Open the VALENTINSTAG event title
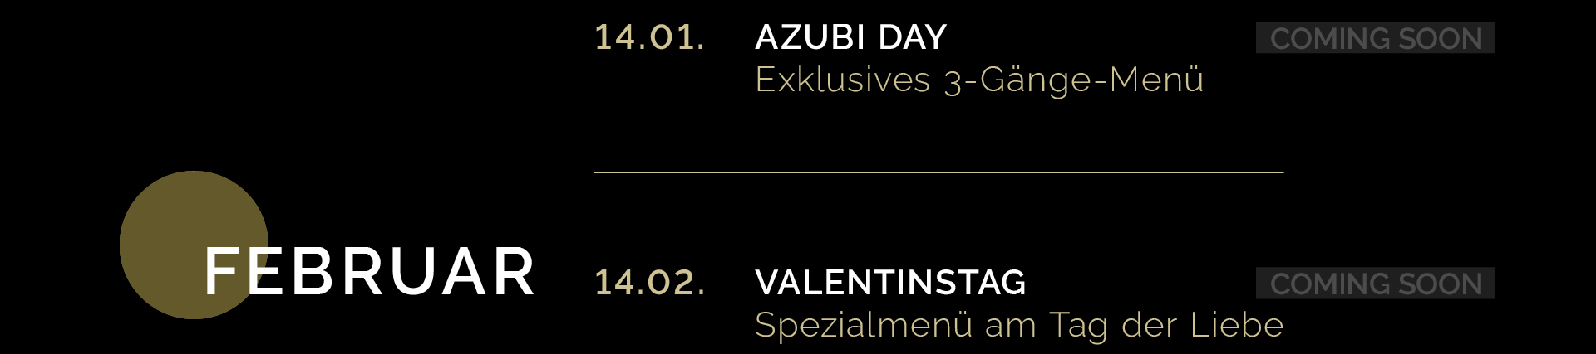Screen dimensions: 1596x354 pyautogui.click(x=890, y=283)
